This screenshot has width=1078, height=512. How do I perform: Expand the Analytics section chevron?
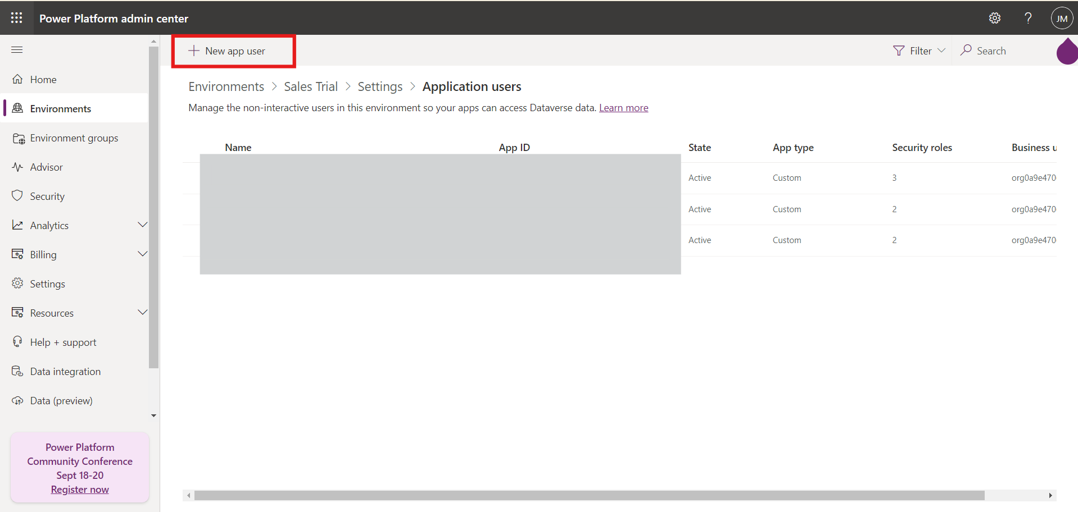coord(142,225)
